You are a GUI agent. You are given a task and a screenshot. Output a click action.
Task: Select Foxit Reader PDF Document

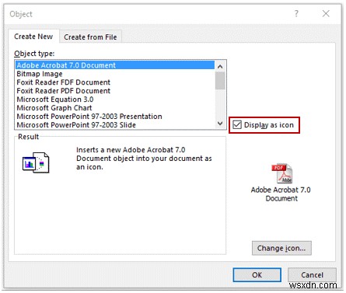[x=115, y=91]
